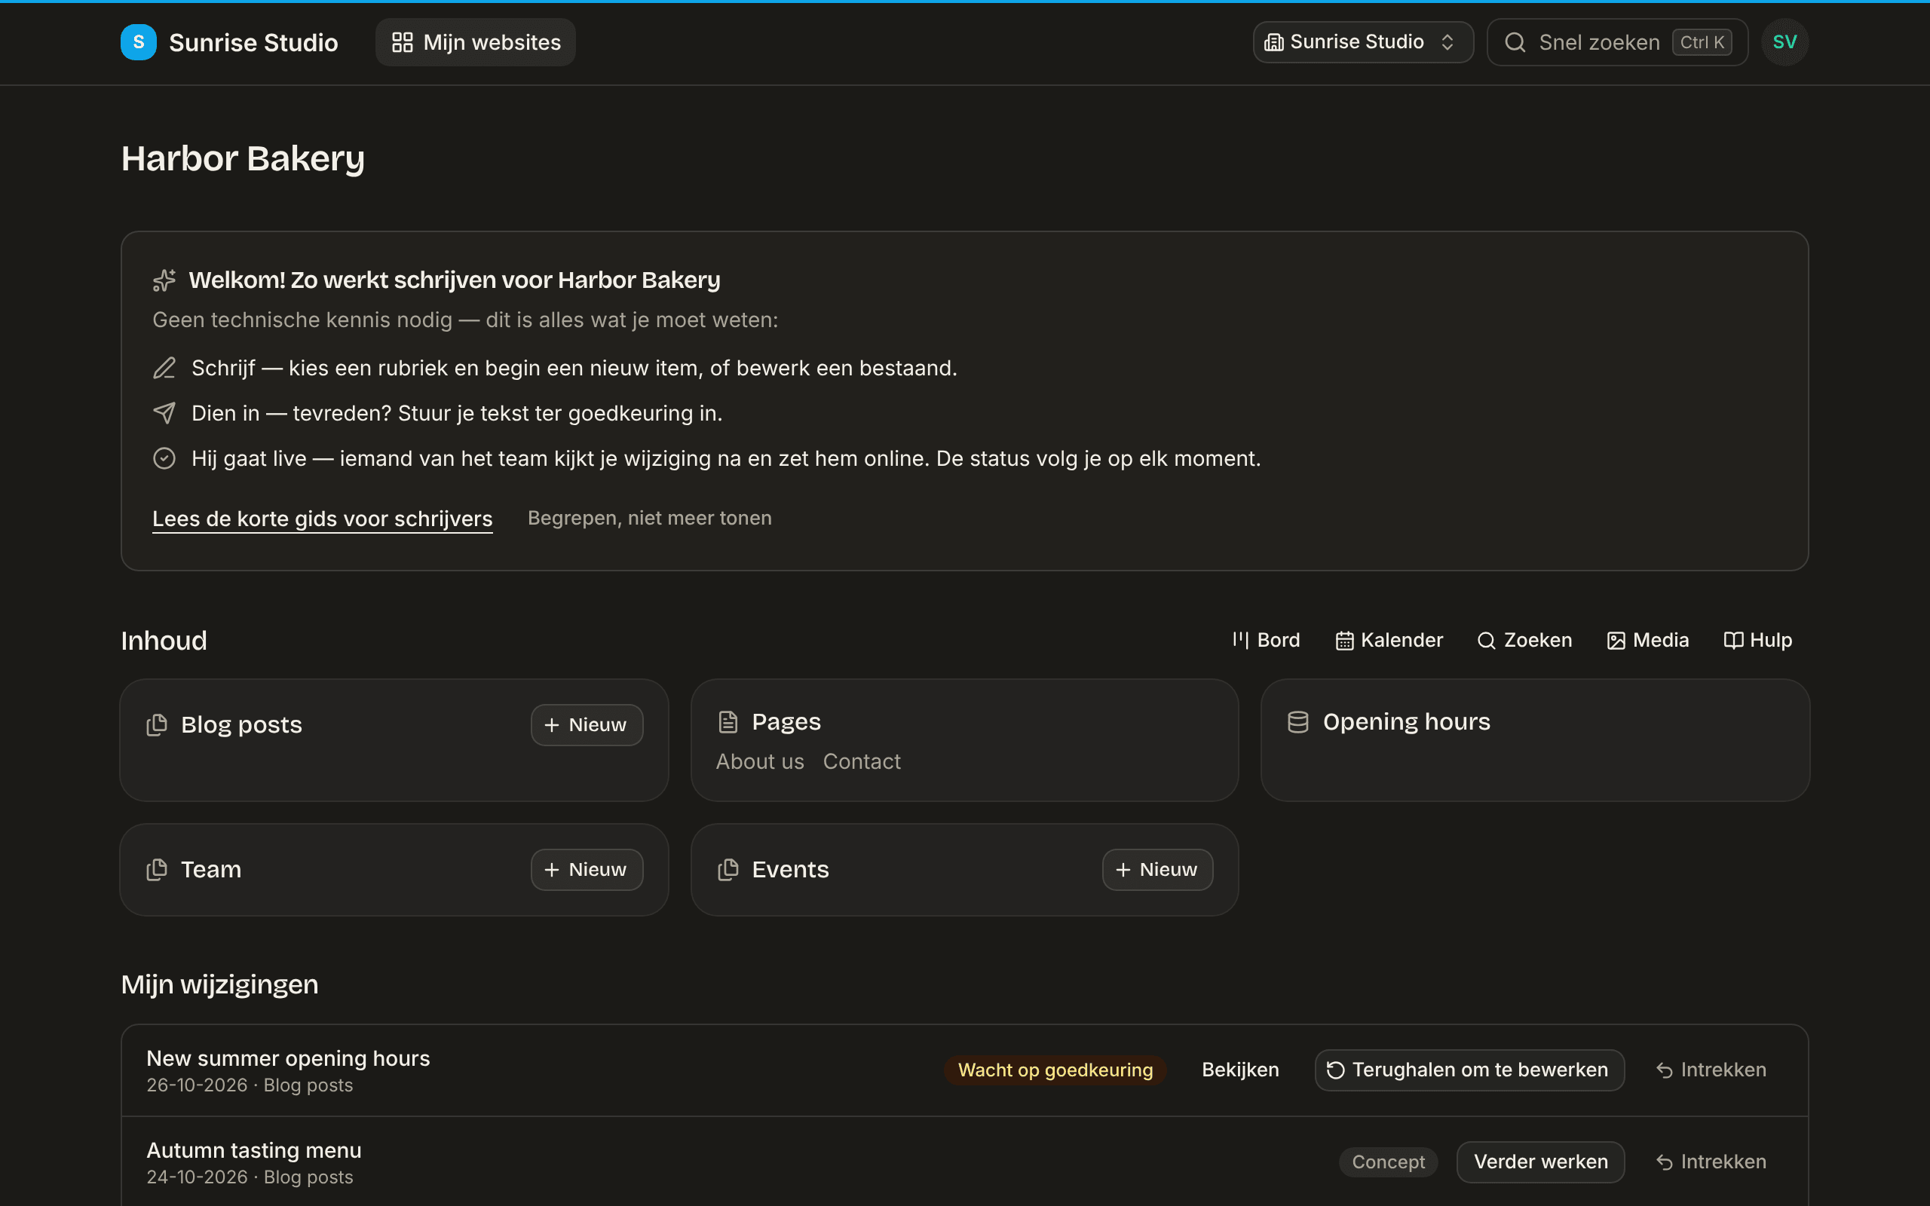This screenshot has width=1930, height=1206.
Task: Open the Kalender view
Action: [1389, 641]
